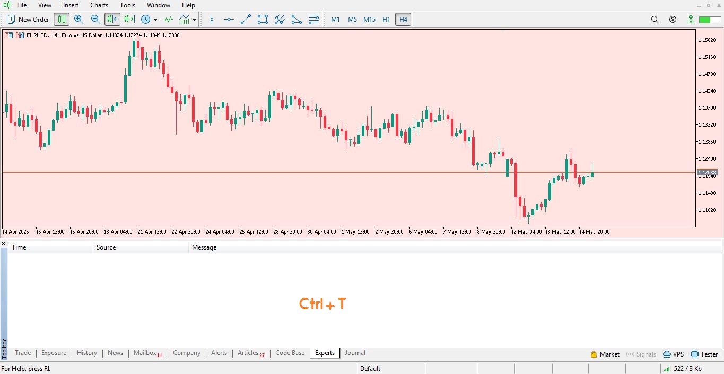
Task: Expand the timeframe clock dropdown arrow
Action: (155, 20)
